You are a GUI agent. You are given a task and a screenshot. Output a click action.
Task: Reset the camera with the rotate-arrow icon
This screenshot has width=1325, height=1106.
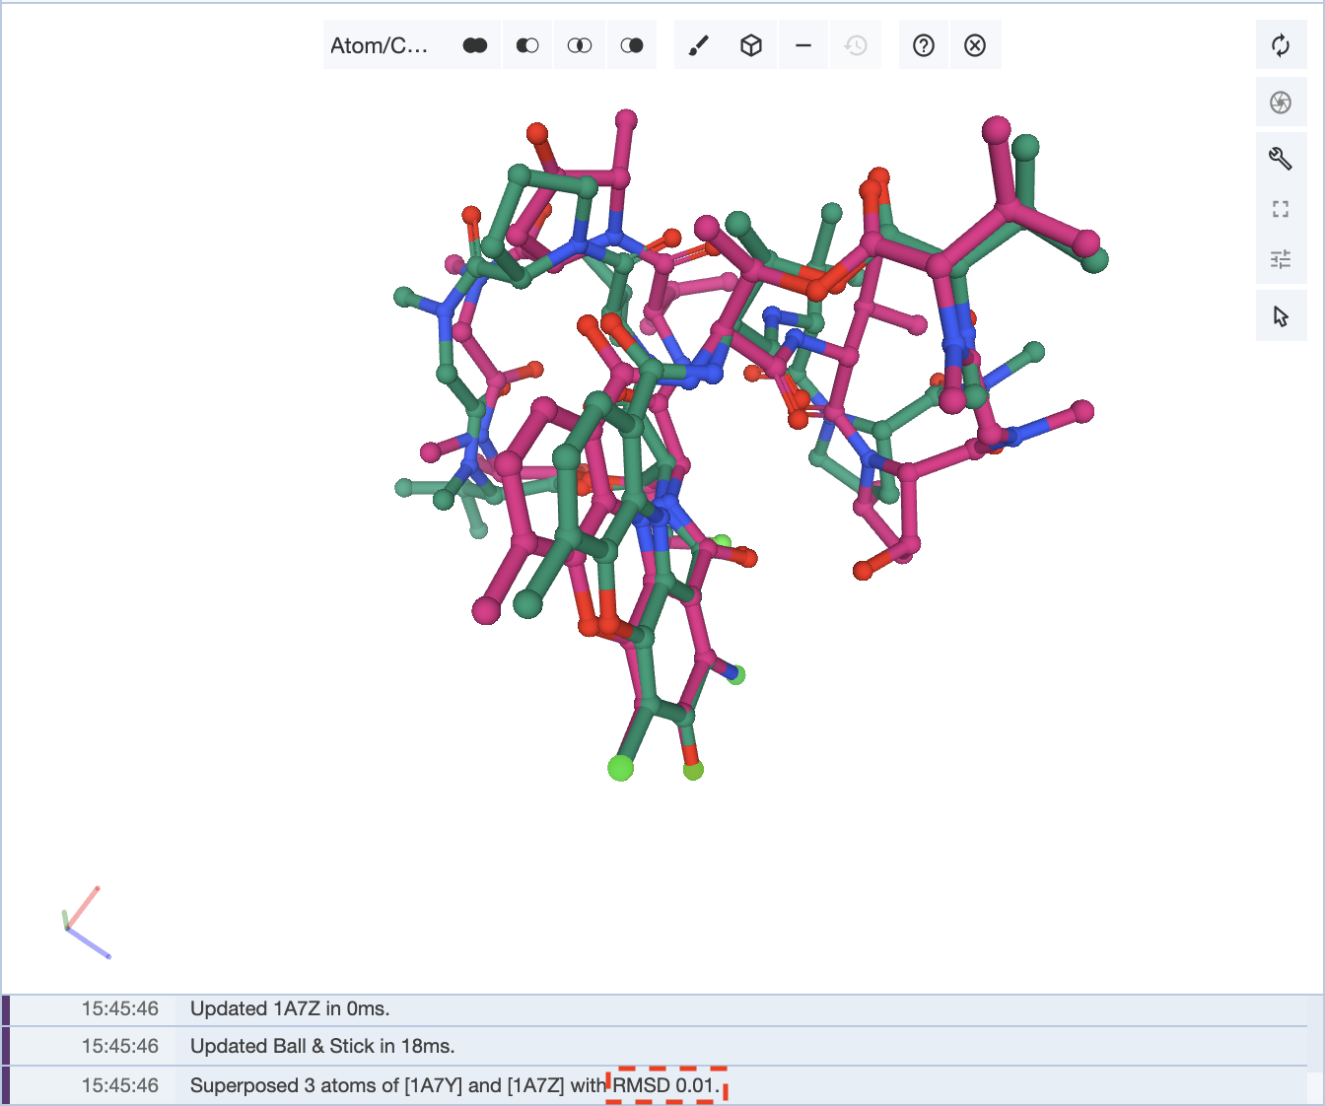[x=1281, y=45]
